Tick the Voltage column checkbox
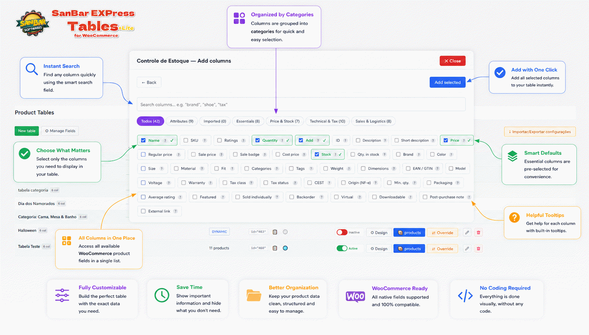Image resolution: width=589 pixels, height=335 pixels. coord(143,183)
